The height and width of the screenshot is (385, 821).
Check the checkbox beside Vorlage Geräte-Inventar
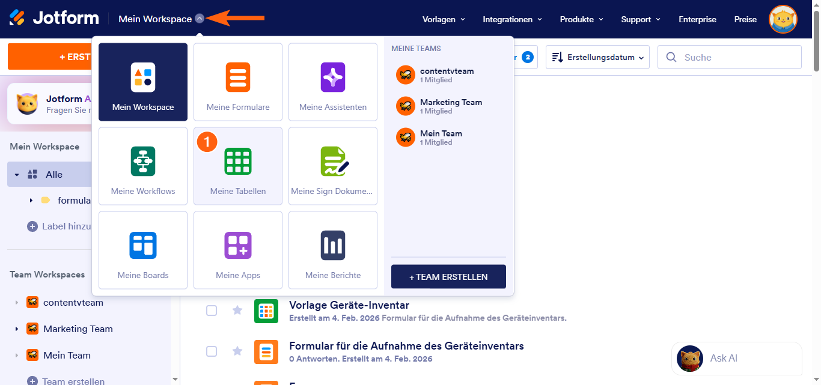212,311
